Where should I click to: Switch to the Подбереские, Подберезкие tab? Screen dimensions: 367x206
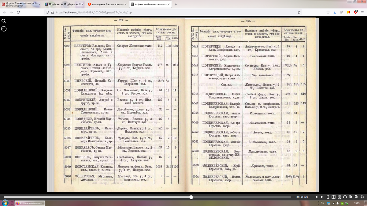click(64, 5)
